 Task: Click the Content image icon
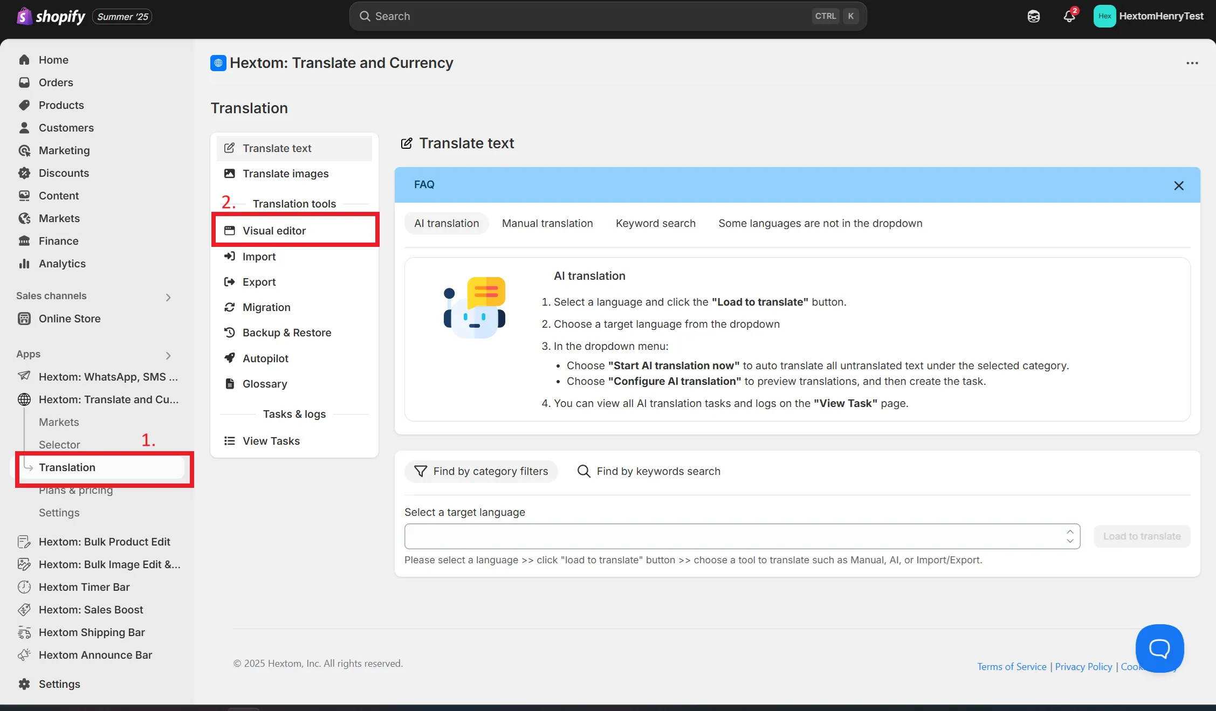click(24, 196)
